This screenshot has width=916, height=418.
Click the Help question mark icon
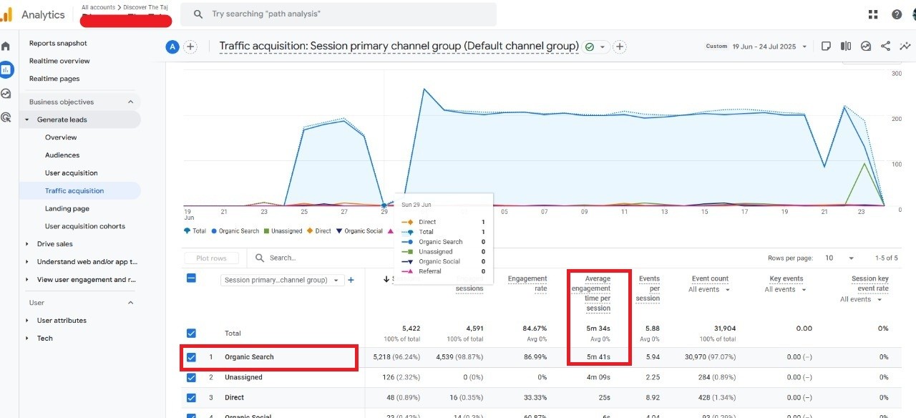click(897, 14)
